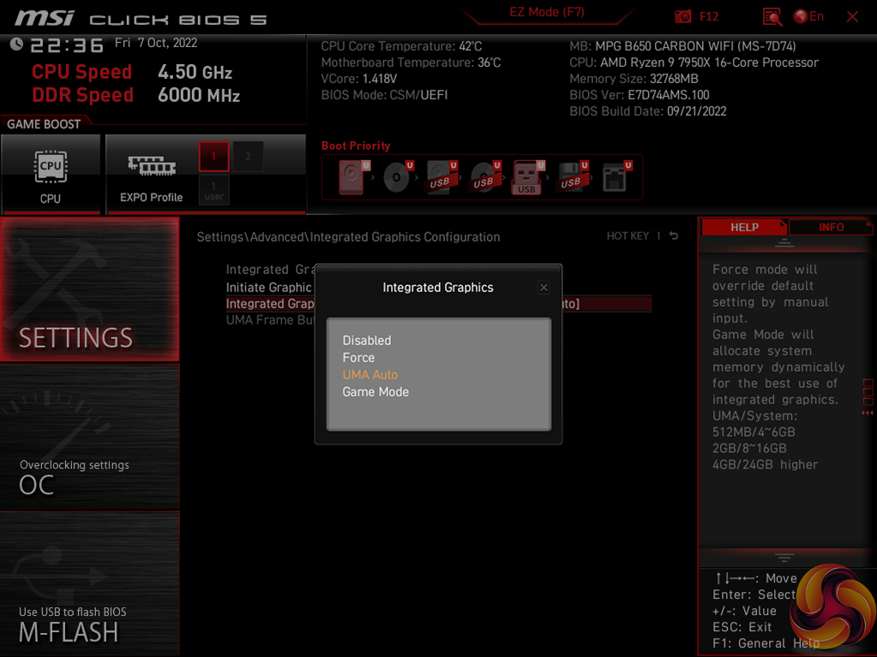The width and height of the screenshot is (877, 657).
Task: Select the optical disc boot device icon
Action: 398,177
